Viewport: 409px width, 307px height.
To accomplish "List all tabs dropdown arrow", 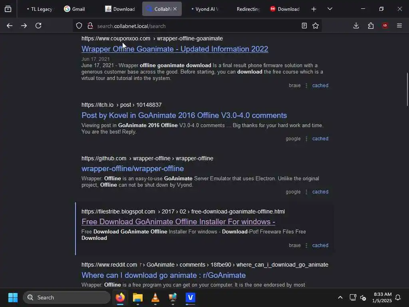I will [330, 9].
